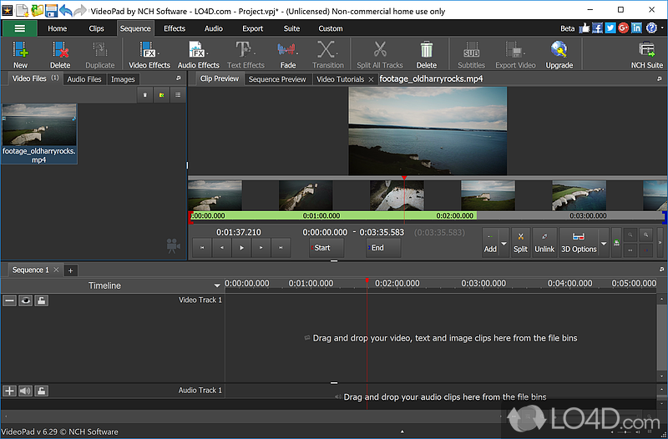This screenshot has height=439, width=668.
Task: Click the Fade toolbar icon
Action: click(x=288, y=54)
